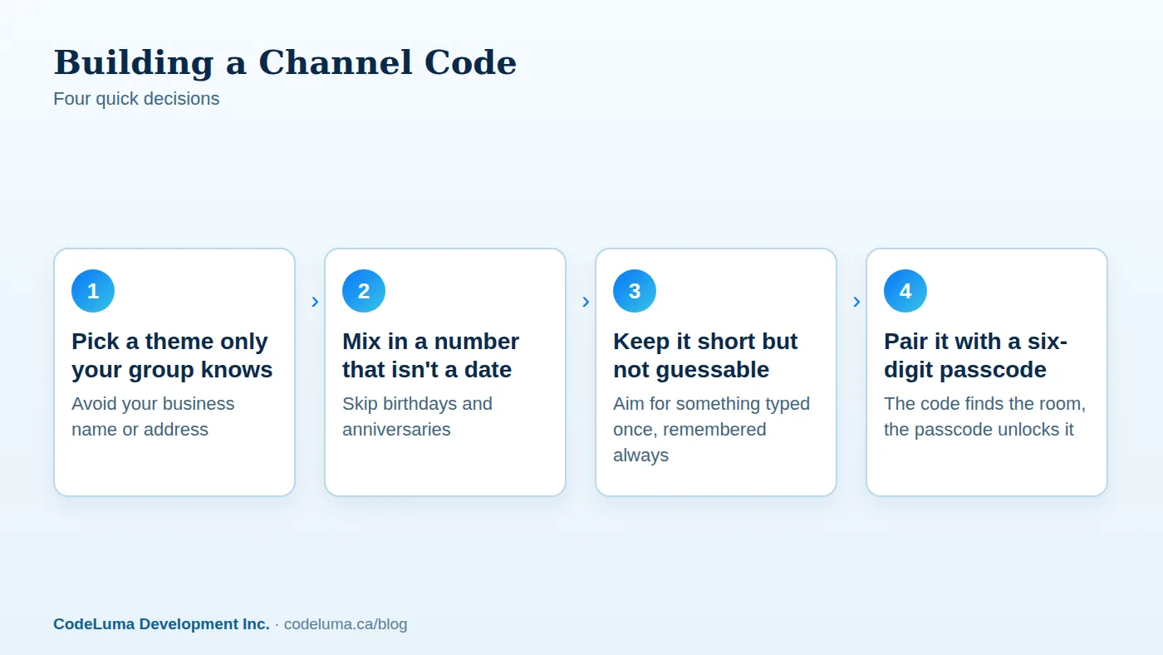
Task: Select the "Pick a theme only your group knows" heading
Action: [x=172, y=355]
